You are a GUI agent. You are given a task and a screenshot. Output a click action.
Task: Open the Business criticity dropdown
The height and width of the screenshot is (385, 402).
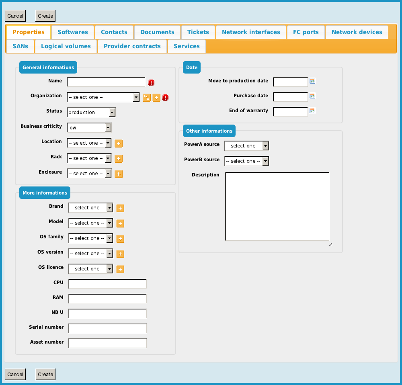tap(89, 128)
